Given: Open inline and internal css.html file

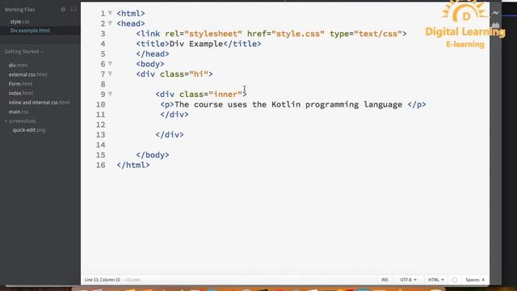Looking at the screenshot, I should [40, 103].
